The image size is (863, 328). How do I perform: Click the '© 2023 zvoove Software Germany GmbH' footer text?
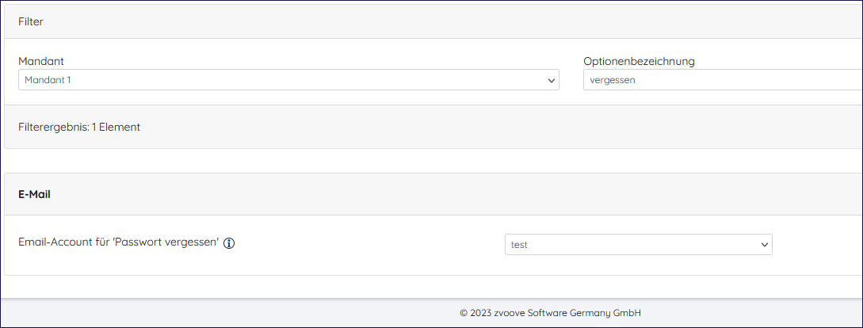(x=551, y=313)
